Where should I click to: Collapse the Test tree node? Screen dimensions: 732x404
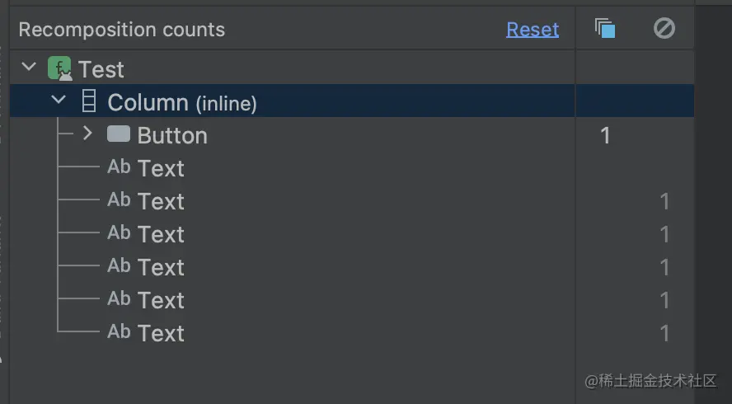click(29, 68)
